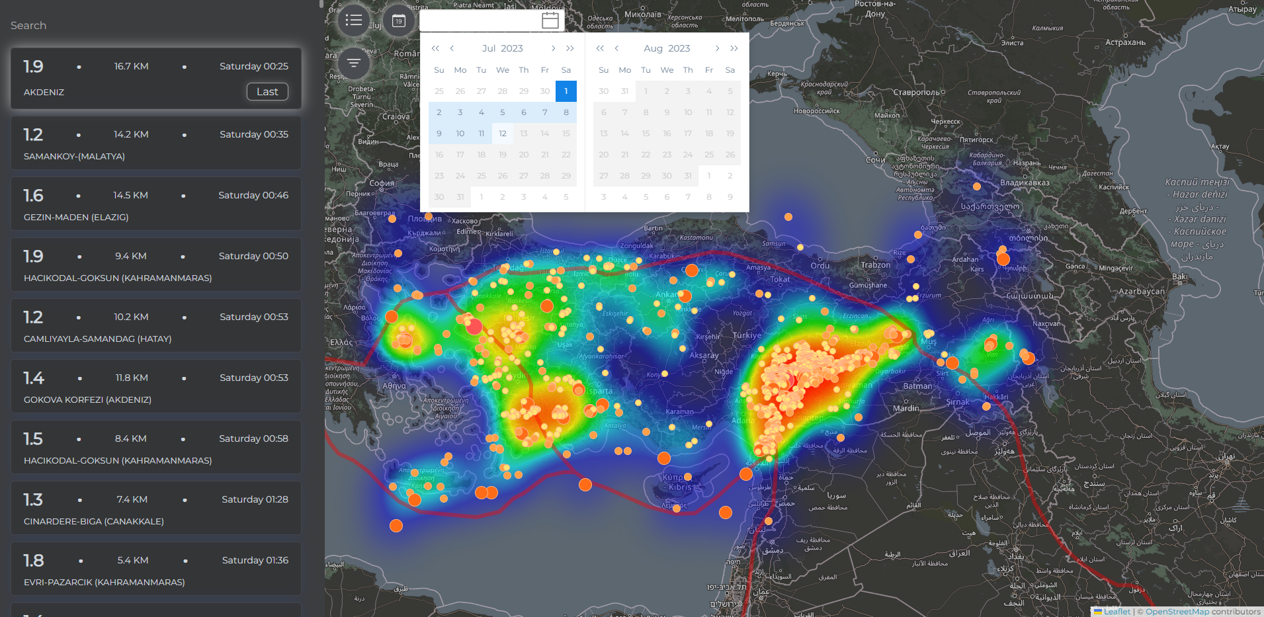
Task: Select July 12 in the calendar
Action: [503, 134]
